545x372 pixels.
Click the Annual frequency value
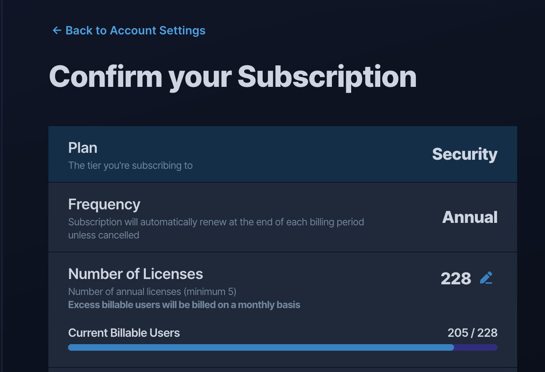click(470, 217)
